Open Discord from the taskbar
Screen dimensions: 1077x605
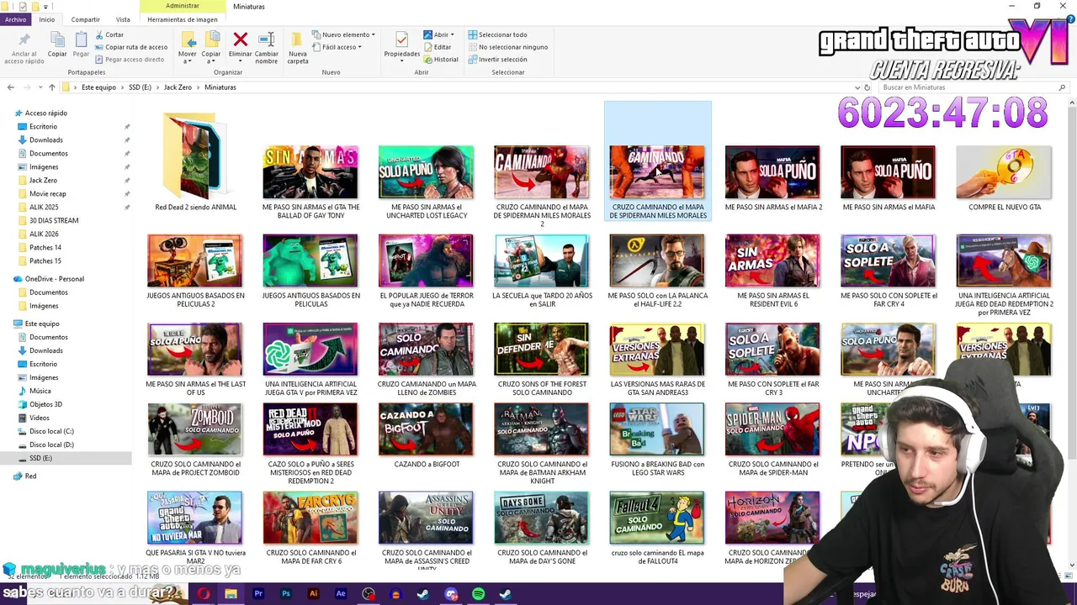point(451,594)
